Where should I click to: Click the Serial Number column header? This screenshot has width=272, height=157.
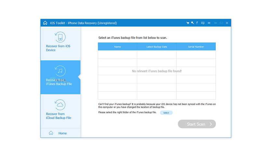(196, 47)
